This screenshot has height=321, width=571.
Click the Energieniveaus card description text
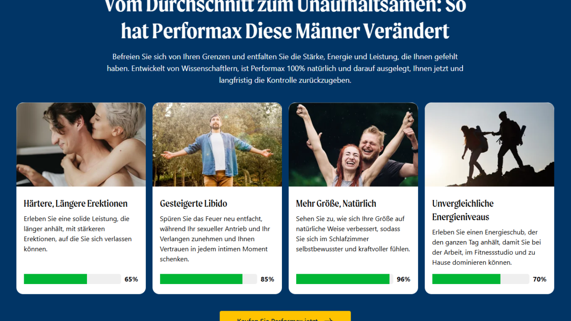[x=487, y=247]
